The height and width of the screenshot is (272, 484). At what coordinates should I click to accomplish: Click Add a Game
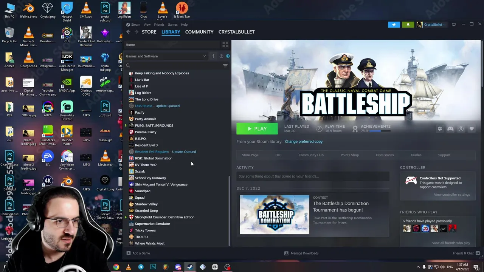click(x=138, y=253)
